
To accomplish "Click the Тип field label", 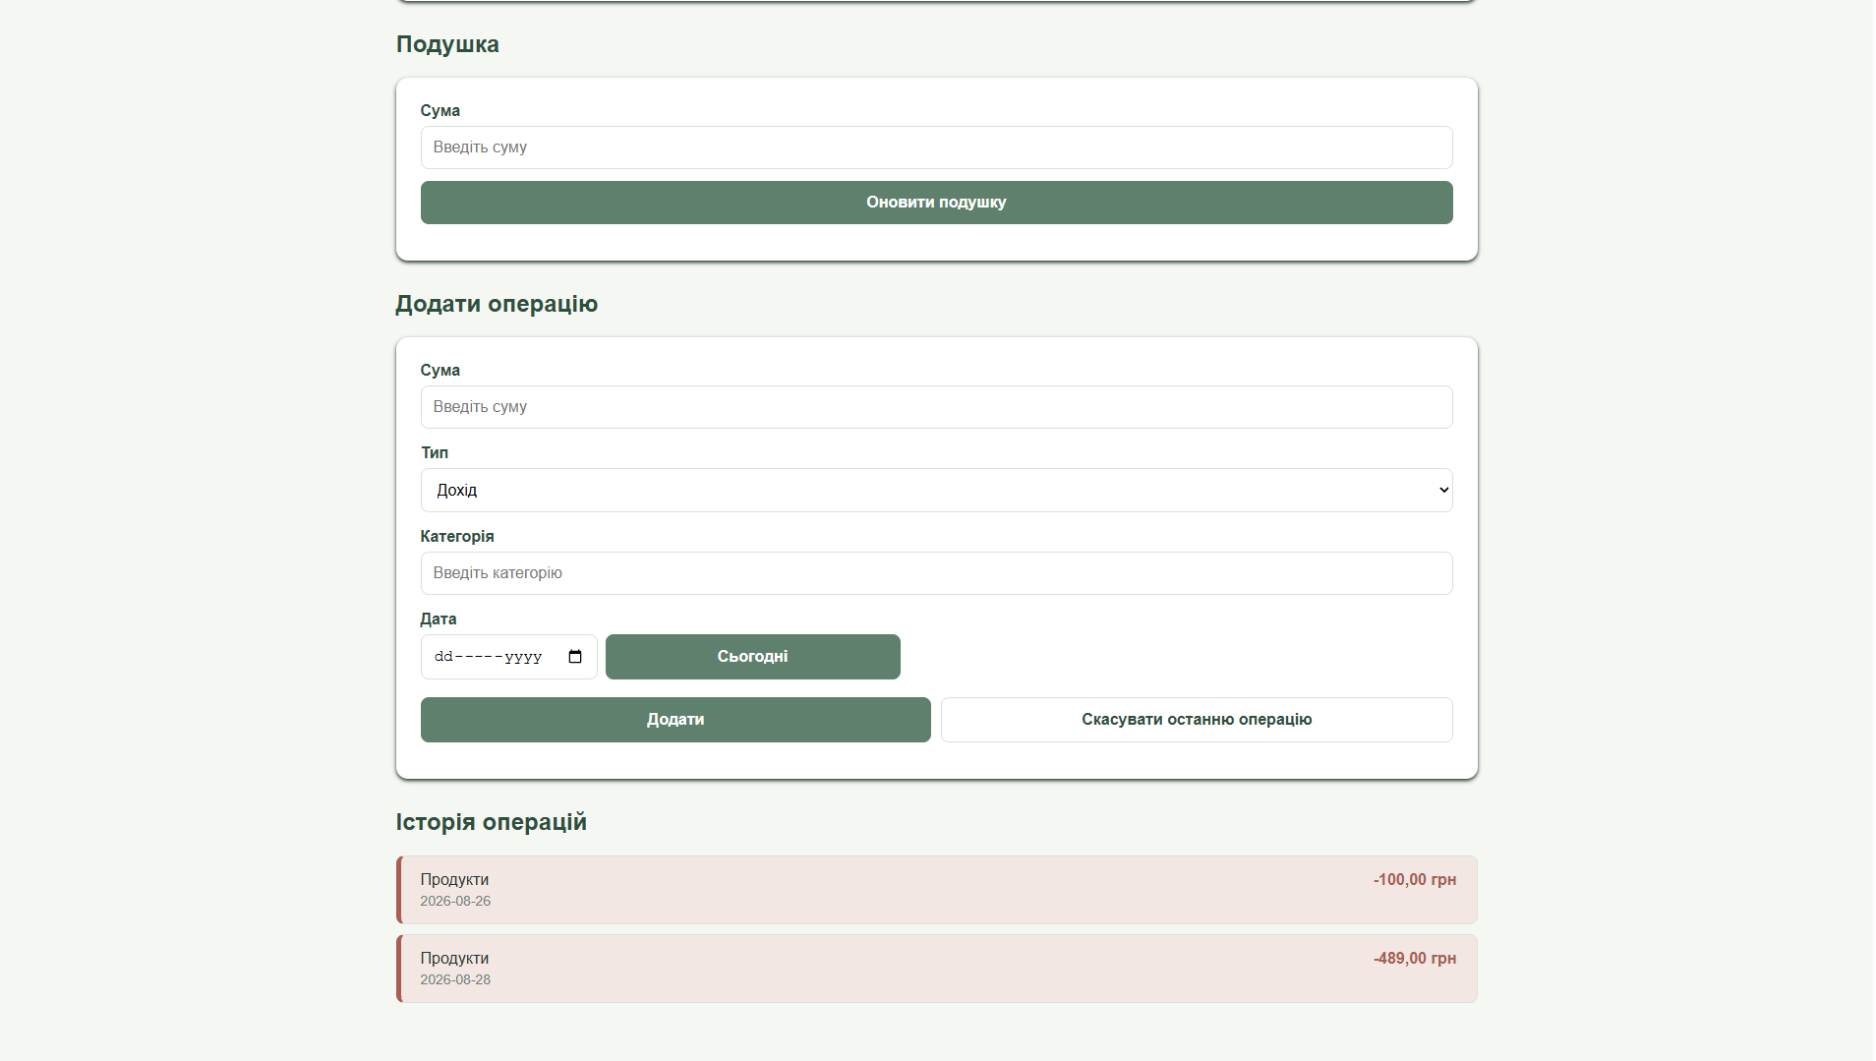I will click(435, 453).
